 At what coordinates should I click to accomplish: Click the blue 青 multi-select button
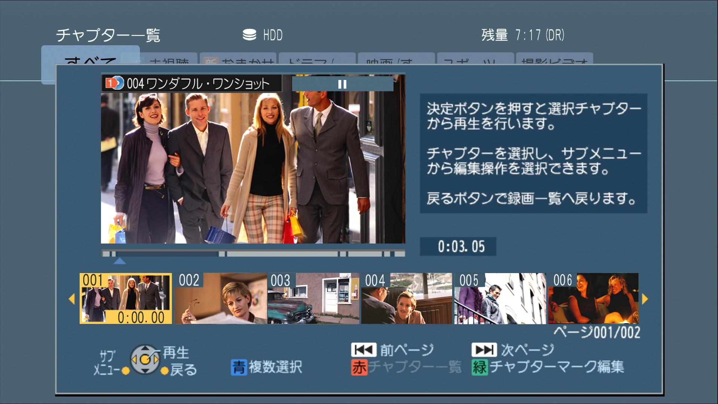[x=239, y=367]
